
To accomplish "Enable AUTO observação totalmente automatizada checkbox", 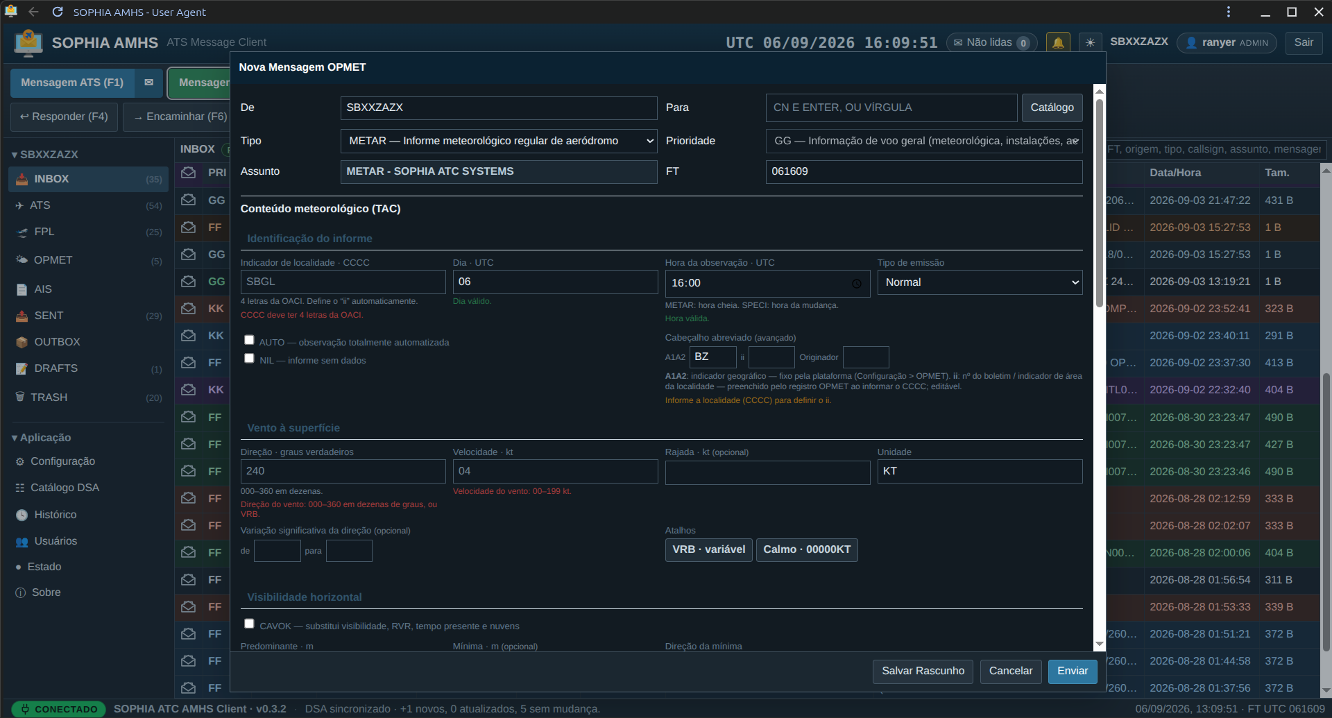I will pyautogui.click(x=249, y=340).
